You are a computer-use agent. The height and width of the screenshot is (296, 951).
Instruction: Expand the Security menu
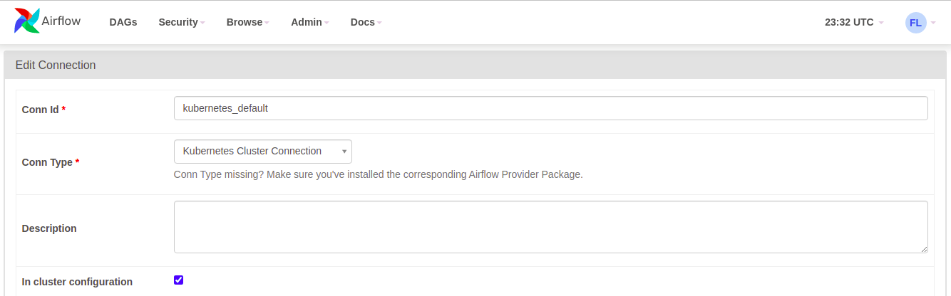coord(182,22)
